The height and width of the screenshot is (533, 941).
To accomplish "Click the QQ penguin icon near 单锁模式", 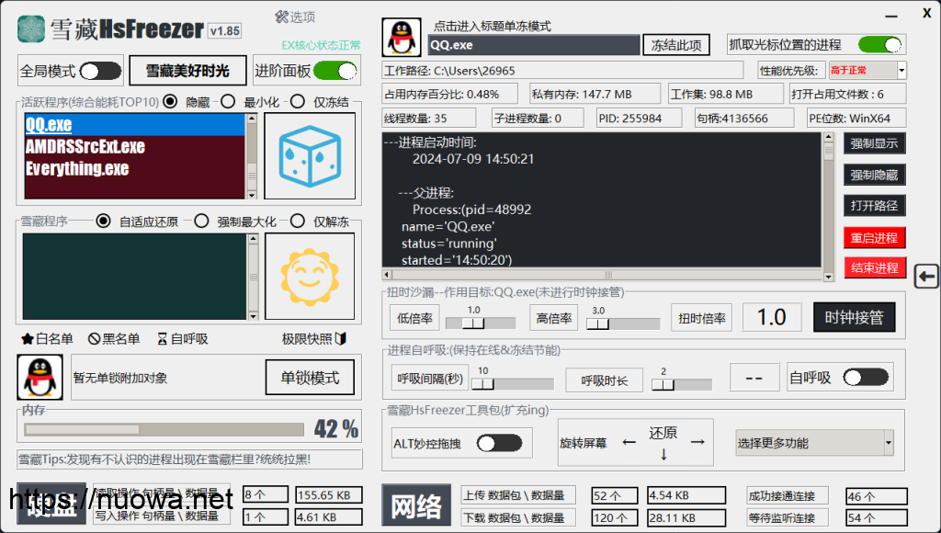I will point(40,377).
